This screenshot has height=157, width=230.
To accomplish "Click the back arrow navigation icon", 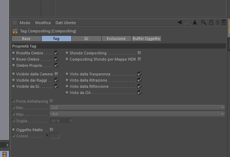I will coord(180,22).
